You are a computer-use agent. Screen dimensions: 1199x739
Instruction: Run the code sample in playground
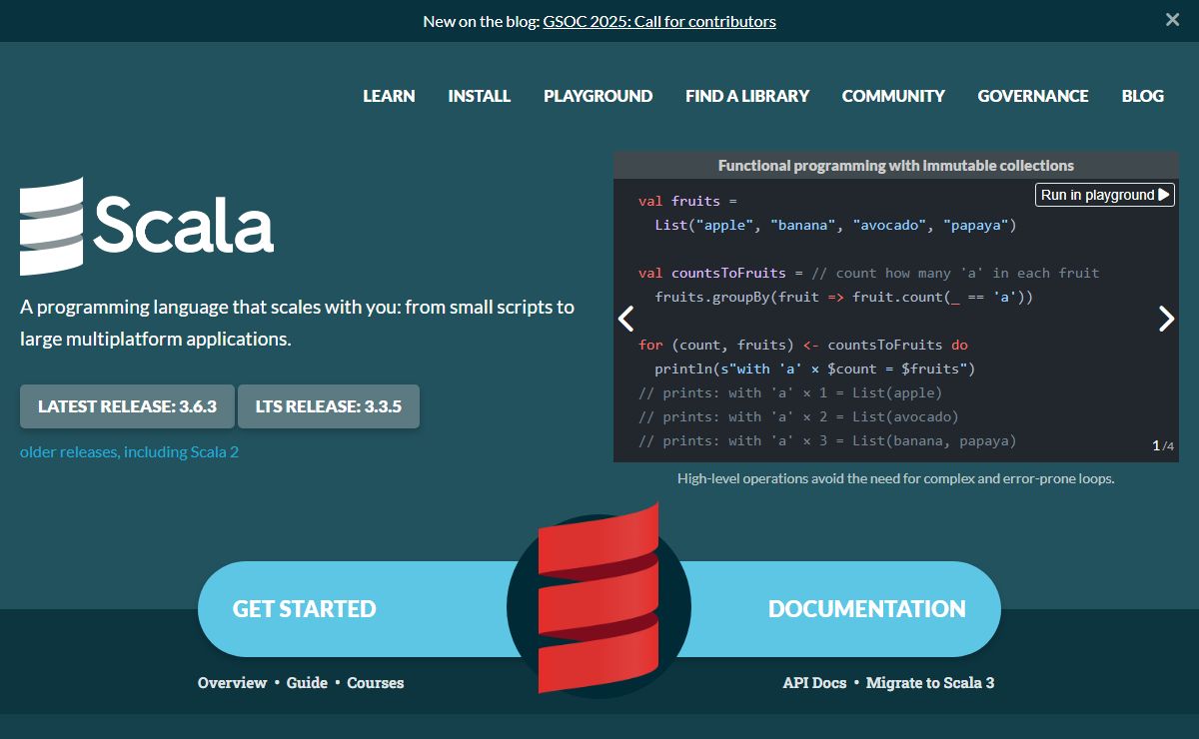pyautogui.click(x=1105, y=195)
